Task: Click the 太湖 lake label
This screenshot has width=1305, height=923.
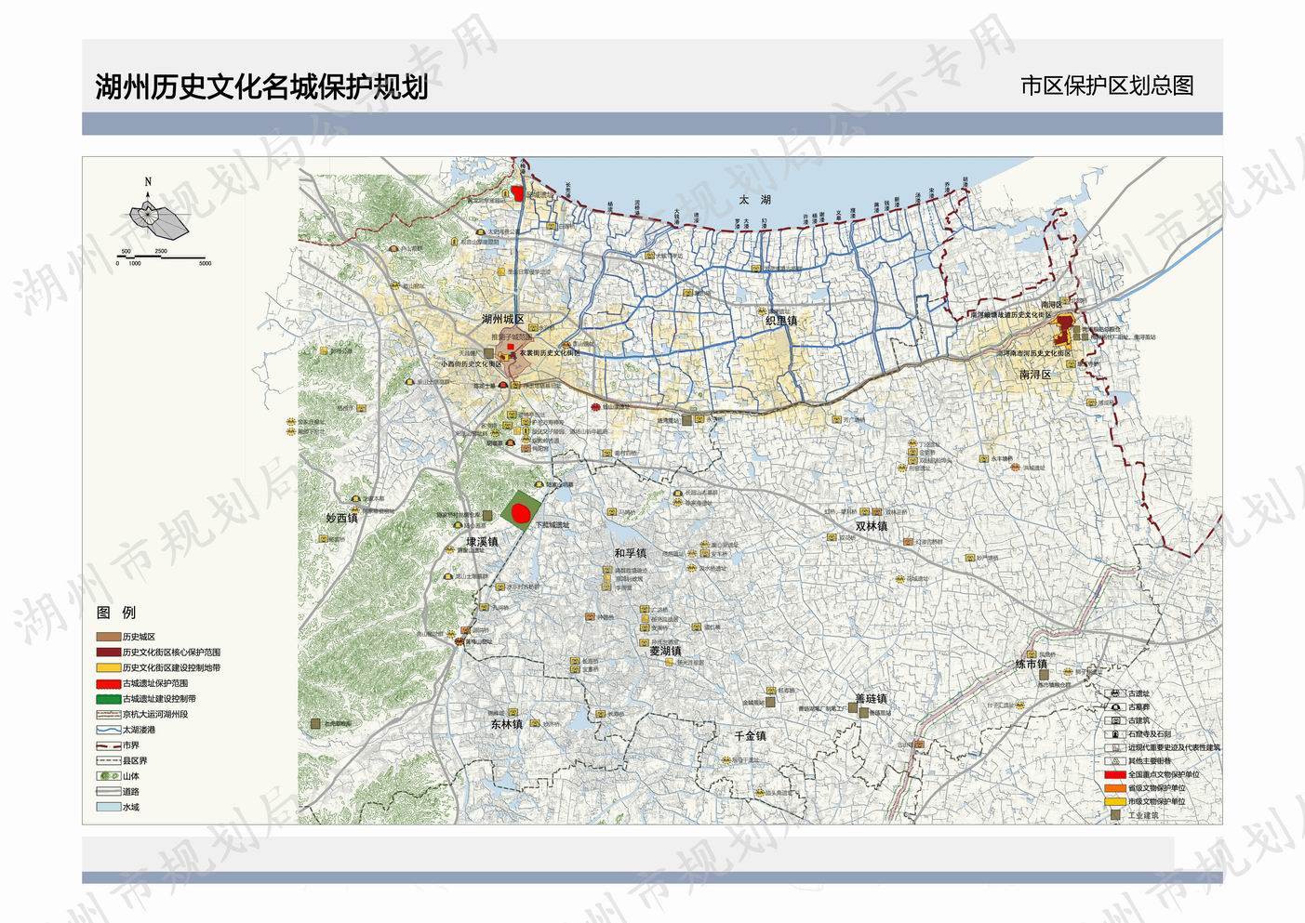Action: click(x=754, y=200)
